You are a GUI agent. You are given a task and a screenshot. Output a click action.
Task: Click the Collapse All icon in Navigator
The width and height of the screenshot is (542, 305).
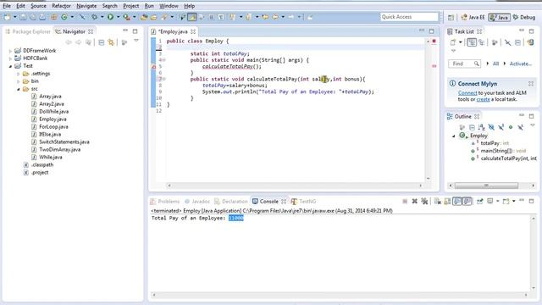tap(102, 42)
